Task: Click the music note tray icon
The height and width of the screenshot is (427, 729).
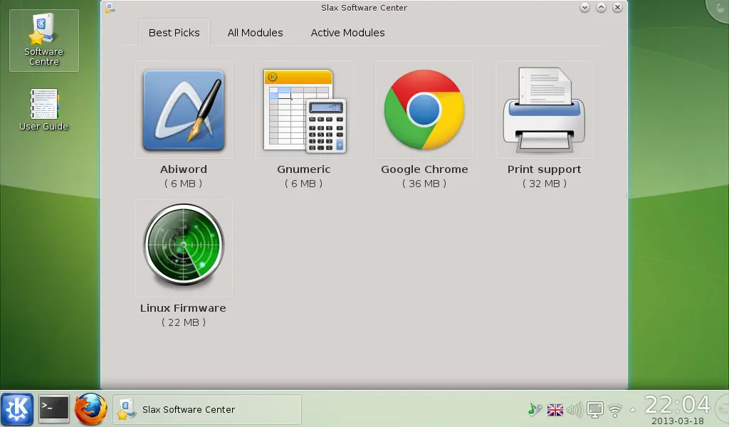Action: pyautogui.click(x=535, y=409)
